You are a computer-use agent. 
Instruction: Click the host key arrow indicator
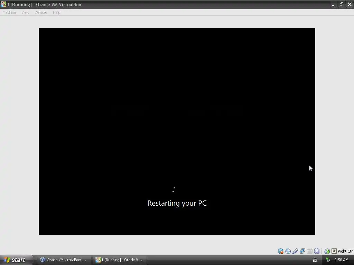click(334, 251)
